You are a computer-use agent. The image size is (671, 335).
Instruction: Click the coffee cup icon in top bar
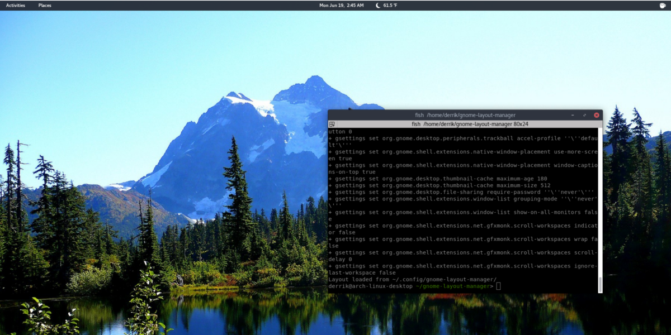pos(663,5)
